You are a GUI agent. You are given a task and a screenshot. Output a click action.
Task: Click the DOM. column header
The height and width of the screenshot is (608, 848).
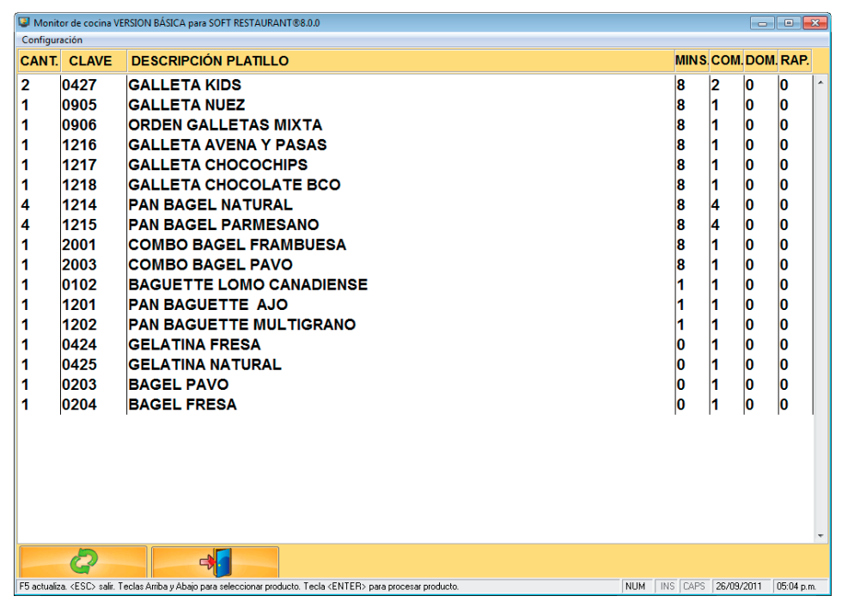pos(760,61)
